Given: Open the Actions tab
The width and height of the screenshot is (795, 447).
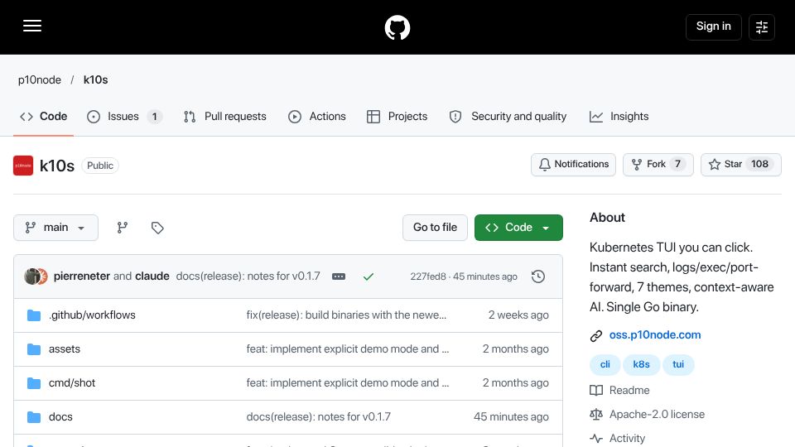Looking at the screenshot, I should pyautogui.click(x=317, y=117).
